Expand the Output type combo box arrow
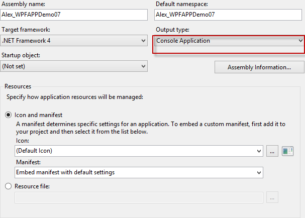Screen dimensions: 305x218 [x=300, y=41]
